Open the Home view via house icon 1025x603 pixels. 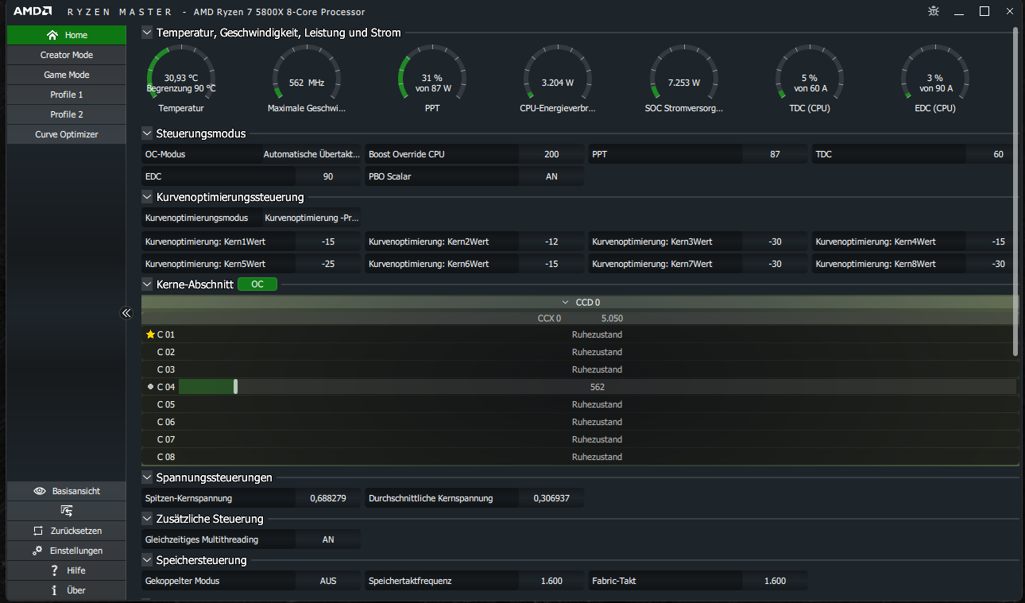click(x=53, y=35)
